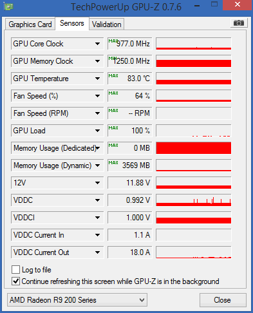The image size is (253, 313).
Task: Click the Memory Usage (Dedicated) graph
Action: coord(194,148)
